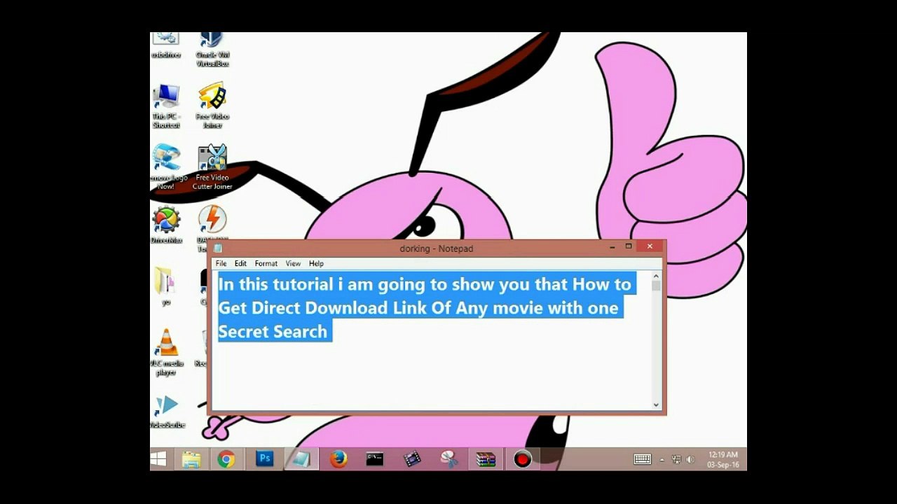Image resolution: width=897 pixels, height=504 pixels.
Task: Select the Notepad taskbar button
Action: pos(301,459)
